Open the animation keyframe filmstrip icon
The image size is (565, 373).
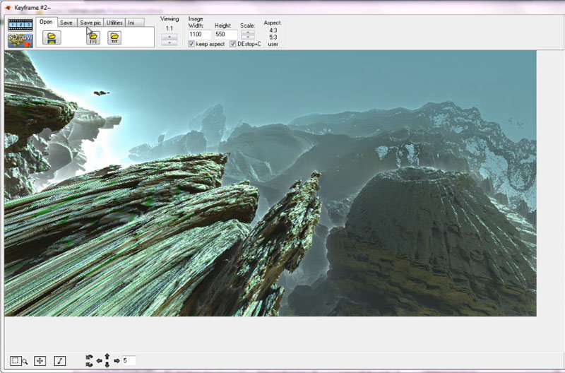(20, 24)
